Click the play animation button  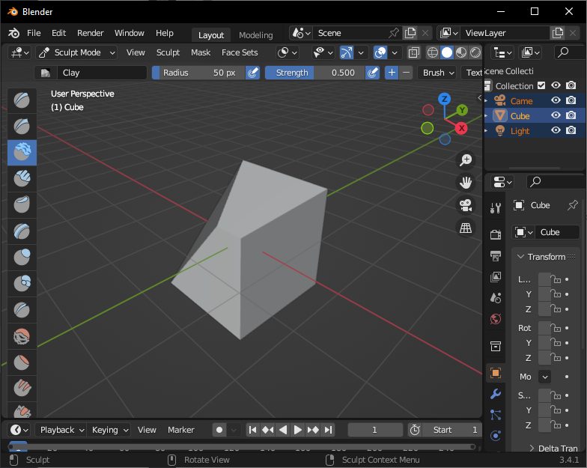click(x=298, y=430)
